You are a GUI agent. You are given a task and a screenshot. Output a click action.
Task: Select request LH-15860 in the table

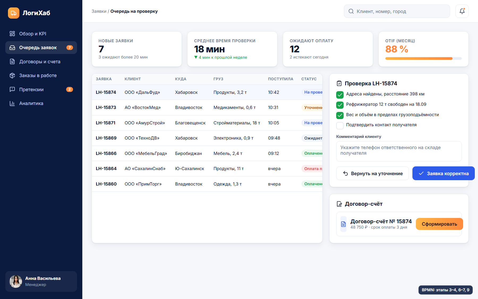207,184
